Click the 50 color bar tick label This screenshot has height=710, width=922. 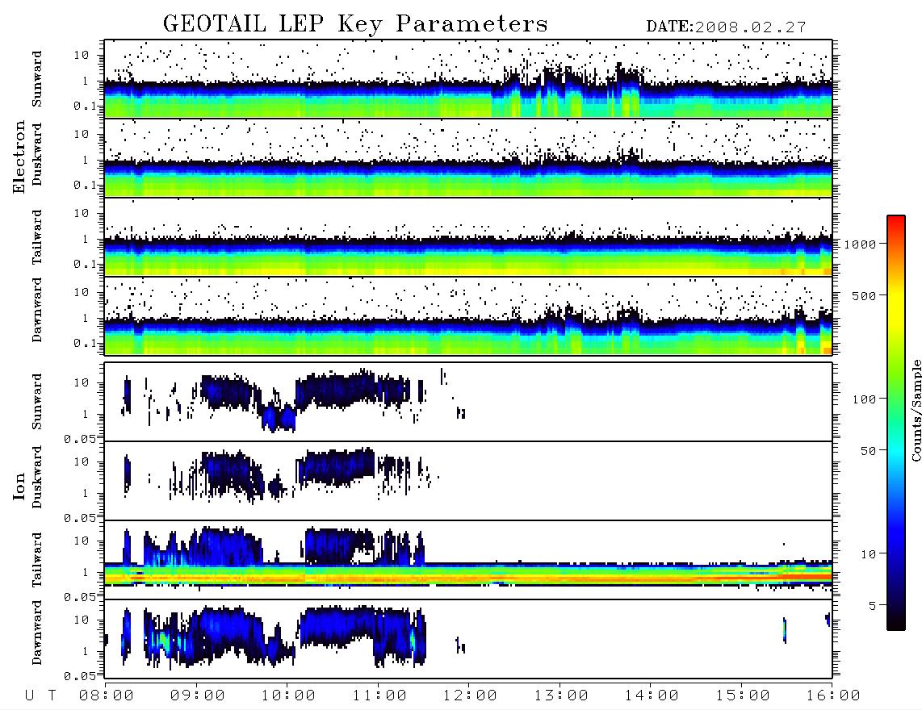[868, 451]
